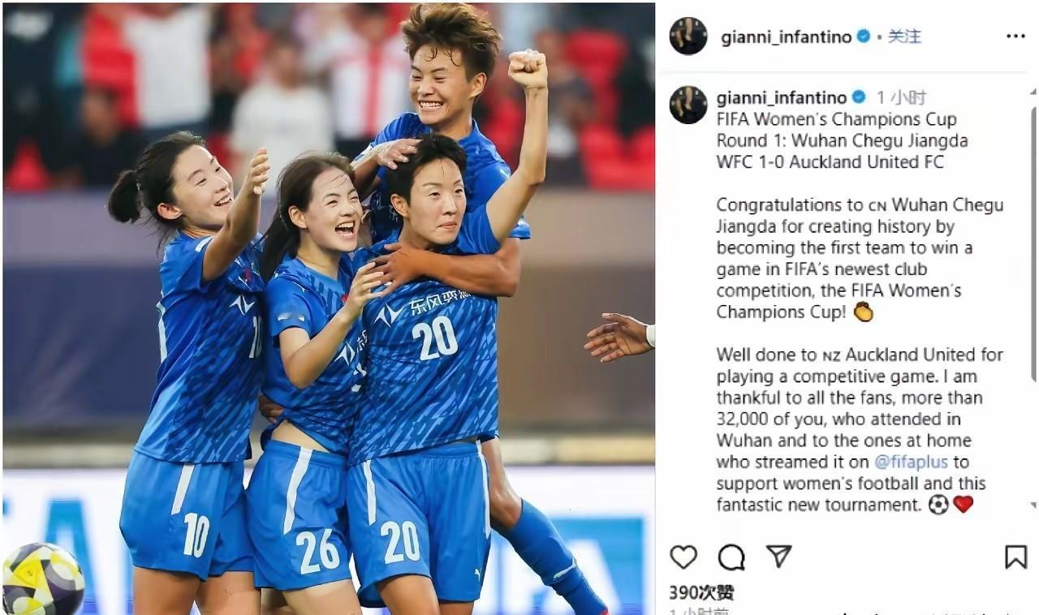This screenshot has width=1039, height=615.
Task: Open comments with speech bubble icon
Action: pyautogui.click(x=731, y=557)
